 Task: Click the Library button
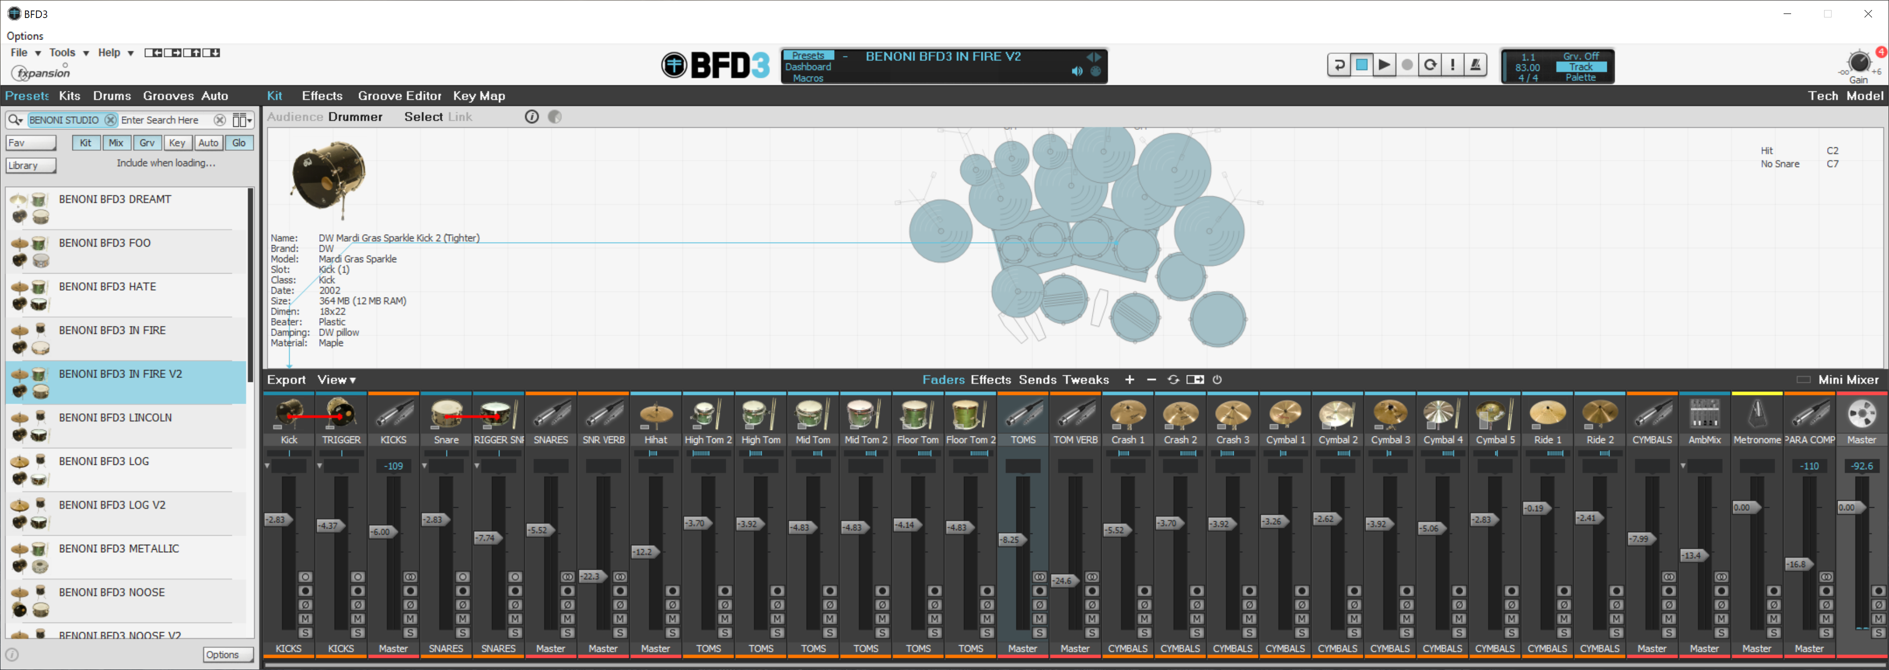point(31,166)
